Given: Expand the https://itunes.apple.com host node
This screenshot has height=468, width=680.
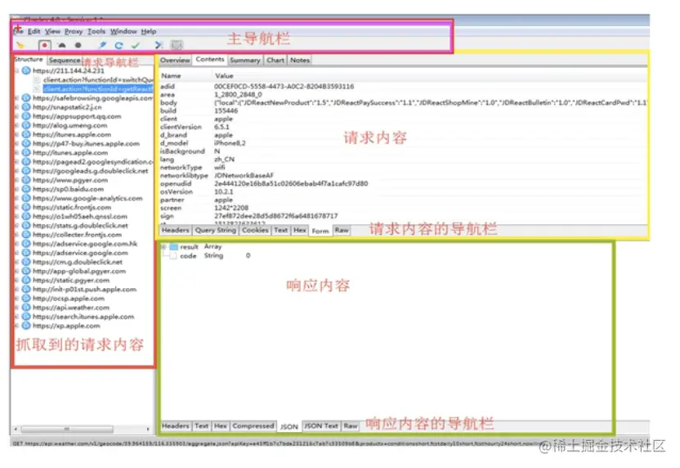Looking at the screenshot, I should point(17,134).
